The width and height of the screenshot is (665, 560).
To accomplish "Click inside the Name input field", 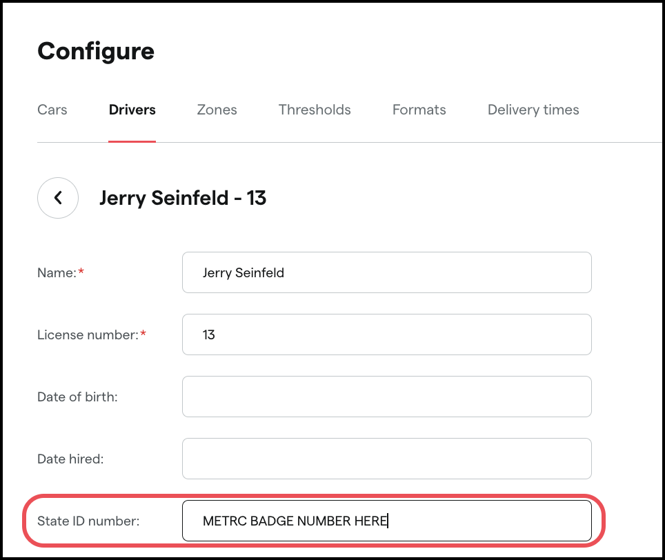I will 386,272.
